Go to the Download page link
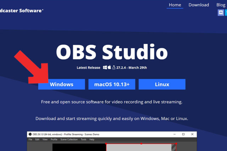227x151 pixels. (x=199, y=5)
